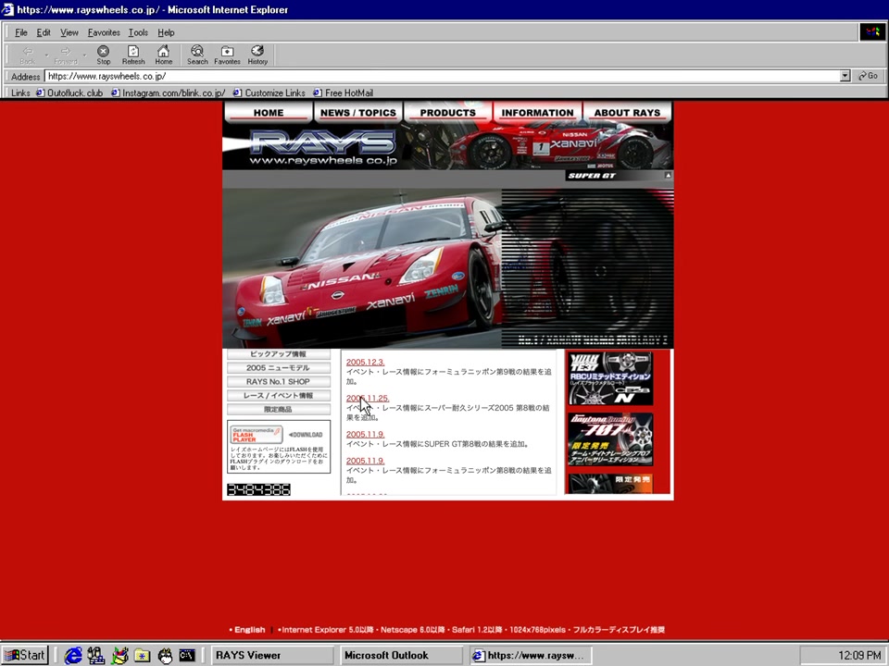Click the レース / イベント情報 sidebar button

point(279,395)
